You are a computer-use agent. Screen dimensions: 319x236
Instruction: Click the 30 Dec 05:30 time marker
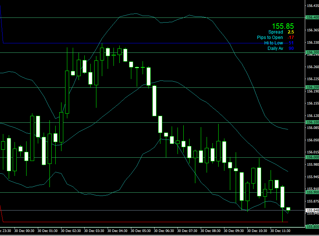pos(141,231)
